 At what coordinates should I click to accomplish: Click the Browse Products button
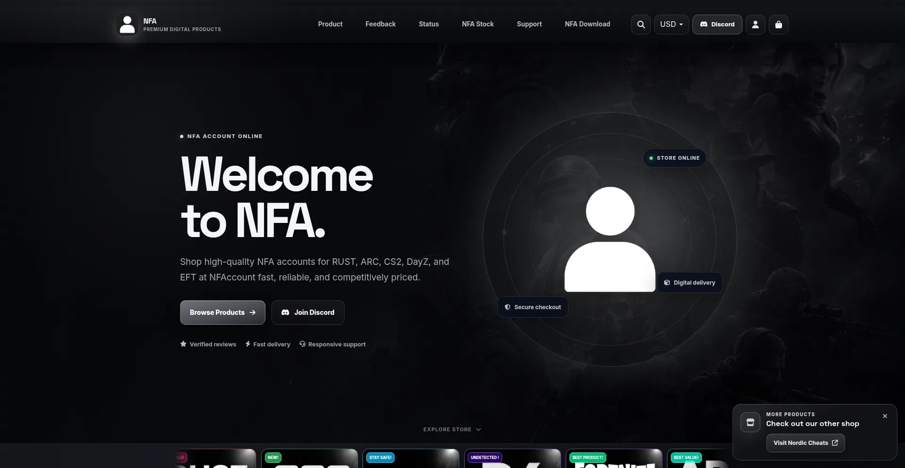pyautogui.click(x=222, y=312)
